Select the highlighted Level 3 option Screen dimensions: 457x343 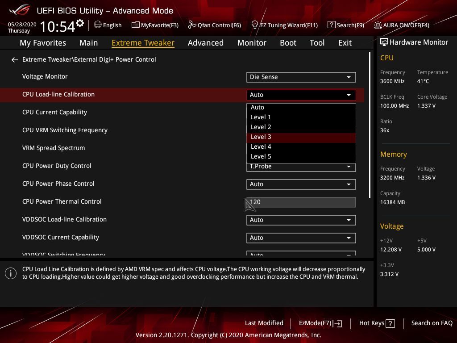pyautogui.click(x=301, y=137)
